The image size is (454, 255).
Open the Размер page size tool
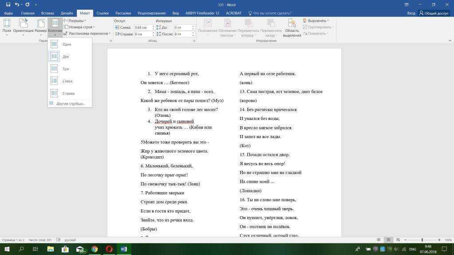click(41, 27)
